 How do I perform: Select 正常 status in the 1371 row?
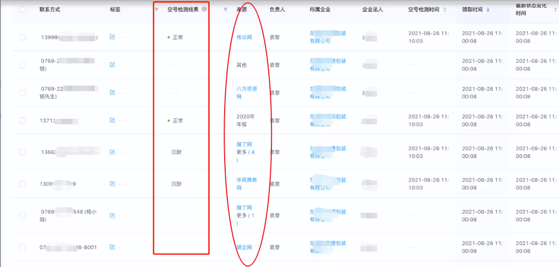[x=175, y=120]
